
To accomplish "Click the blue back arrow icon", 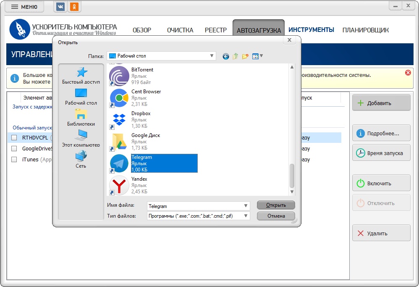I will point(226,56).
